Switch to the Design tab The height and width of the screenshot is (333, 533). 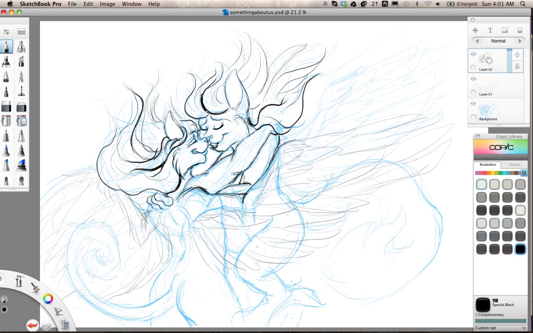[x=515, y=164]
